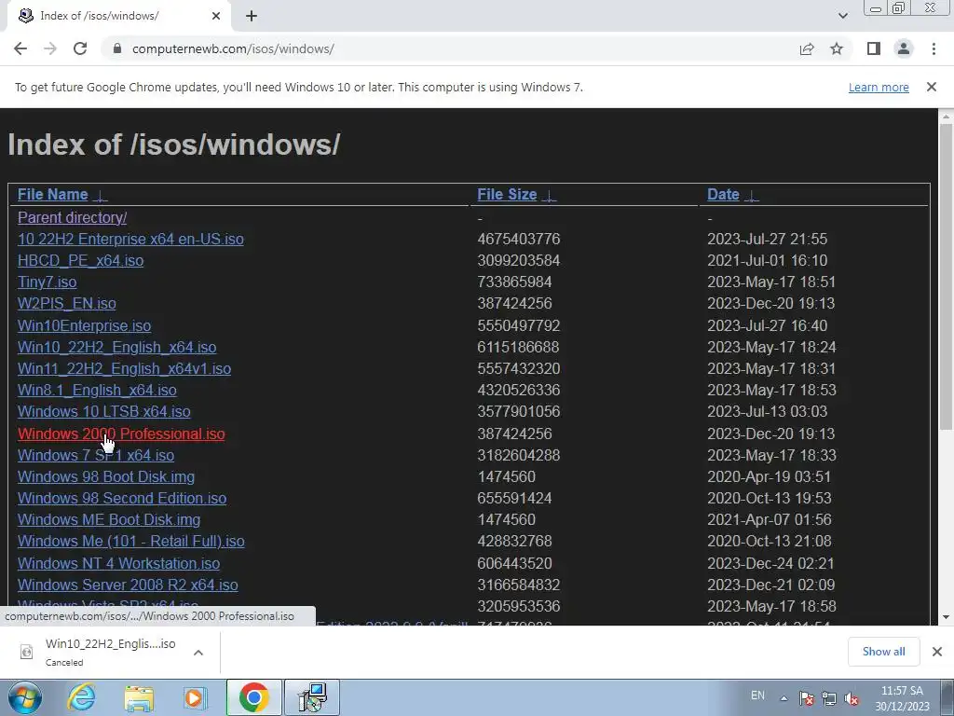Viewport: 954px width, 716px height.
Task: Open the tab search chevron
Action: pos(842,16)
